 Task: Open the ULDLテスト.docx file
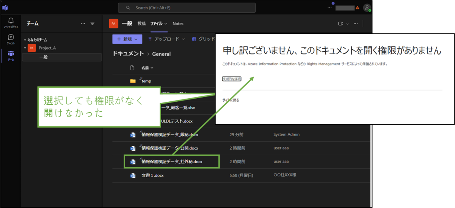pyautogui.click(x=176, y=121)
